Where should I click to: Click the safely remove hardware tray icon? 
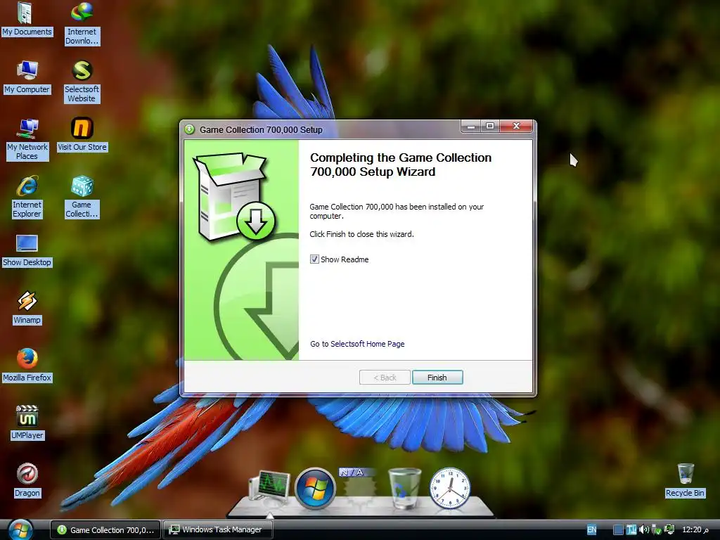pyautogui.click(x=657, y=530)
